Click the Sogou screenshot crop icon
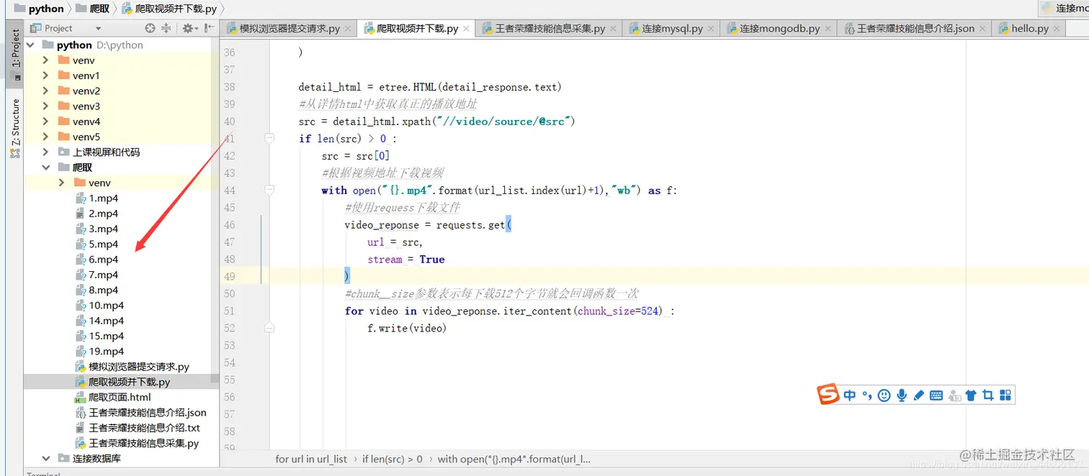 (x=988, y=395)
